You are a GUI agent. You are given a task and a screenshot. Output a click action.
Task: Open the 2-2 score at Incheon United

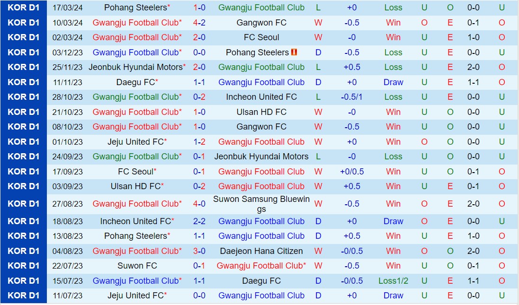pyautogui.click(x=199, y=221)
